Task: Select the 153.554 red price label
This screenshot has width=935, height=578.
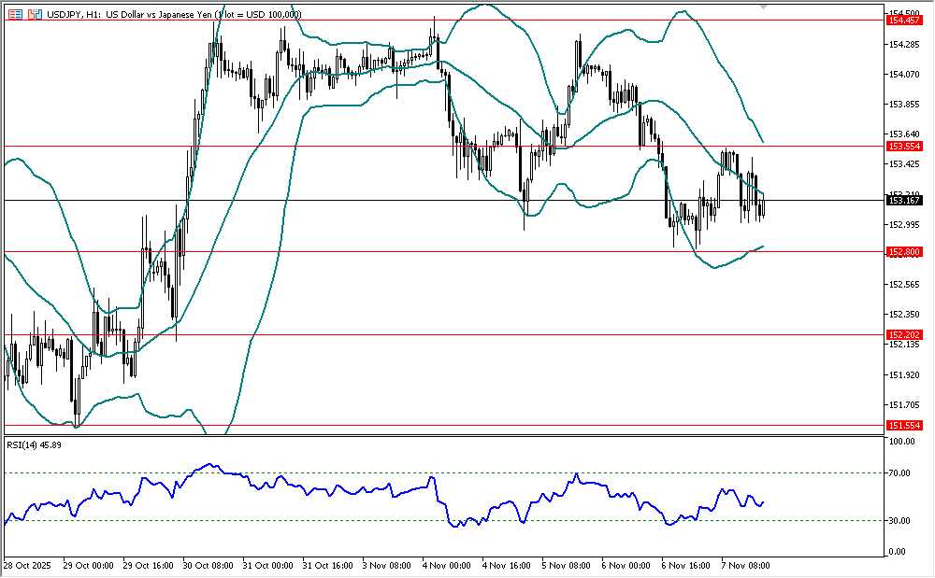Action: (906, 147)
